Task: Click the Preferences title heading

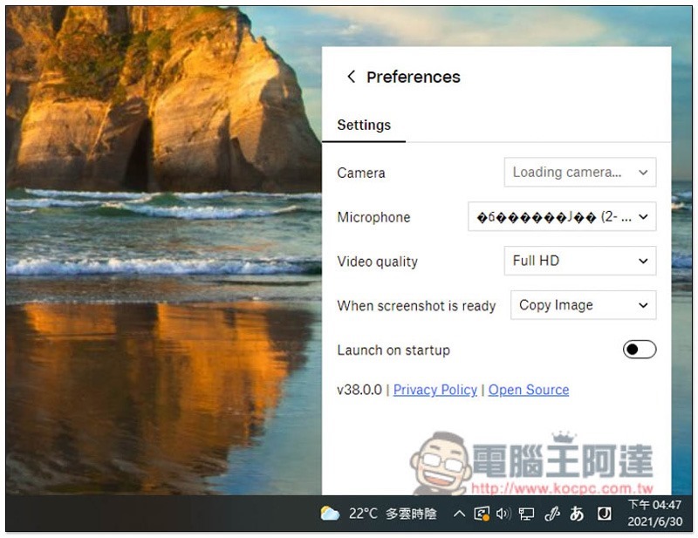Action: click(413, 77)
